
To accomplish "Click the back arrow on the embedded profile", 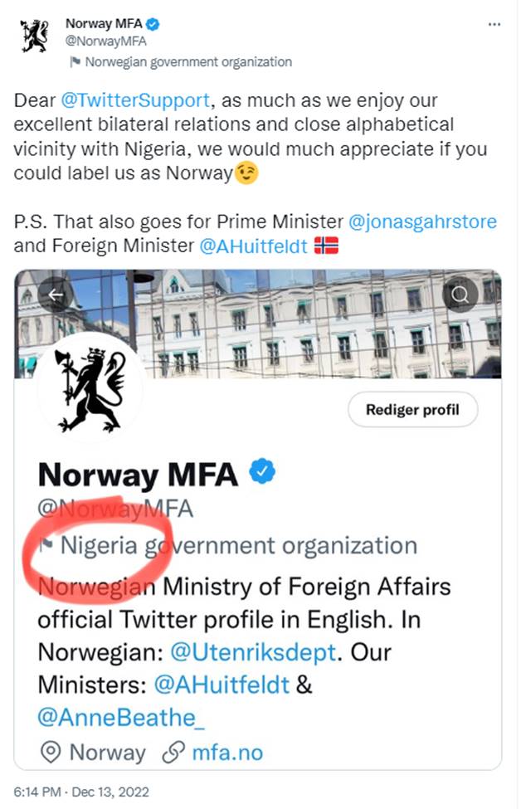I will click(x=56, y=294).
